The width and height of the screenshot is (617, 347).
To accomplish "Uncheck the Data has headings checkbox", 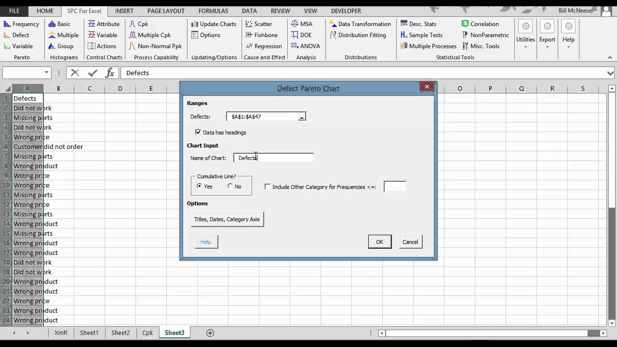I will 198,132.
